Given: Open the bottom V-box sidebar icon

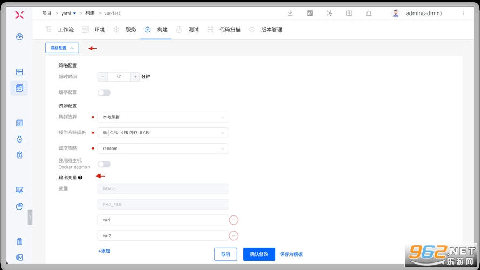Looking at the screenshot, I should 19,257.
